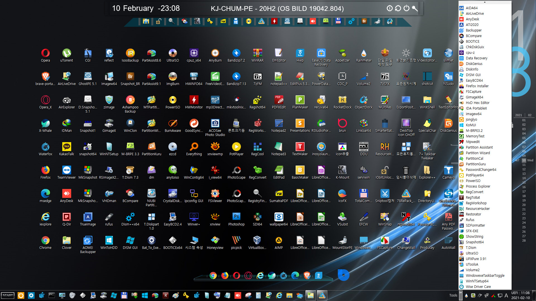
Task: Click the PDF icon in the top toolbar
Action: click(223, 21)
